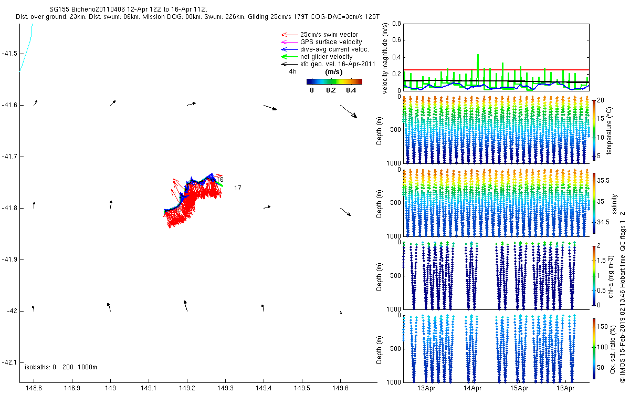This screenshot has height=394, width=630.
Task: Click the '149' longitude tick label
Action: [x=110, y=388]
